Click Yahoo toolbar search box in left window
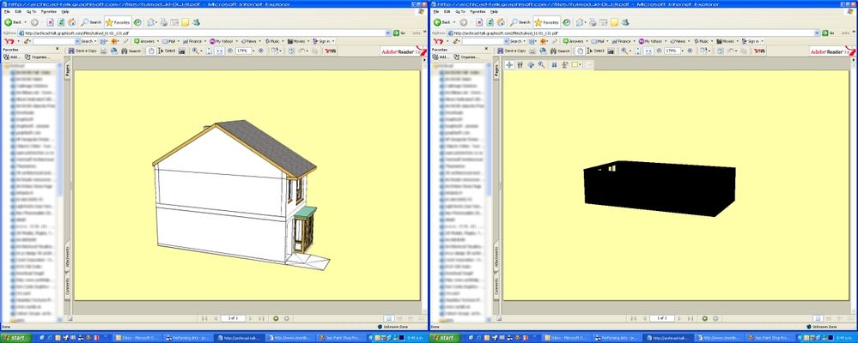This screenshot has height=343, width=858. pyautogui.click(x=53, y=41)
